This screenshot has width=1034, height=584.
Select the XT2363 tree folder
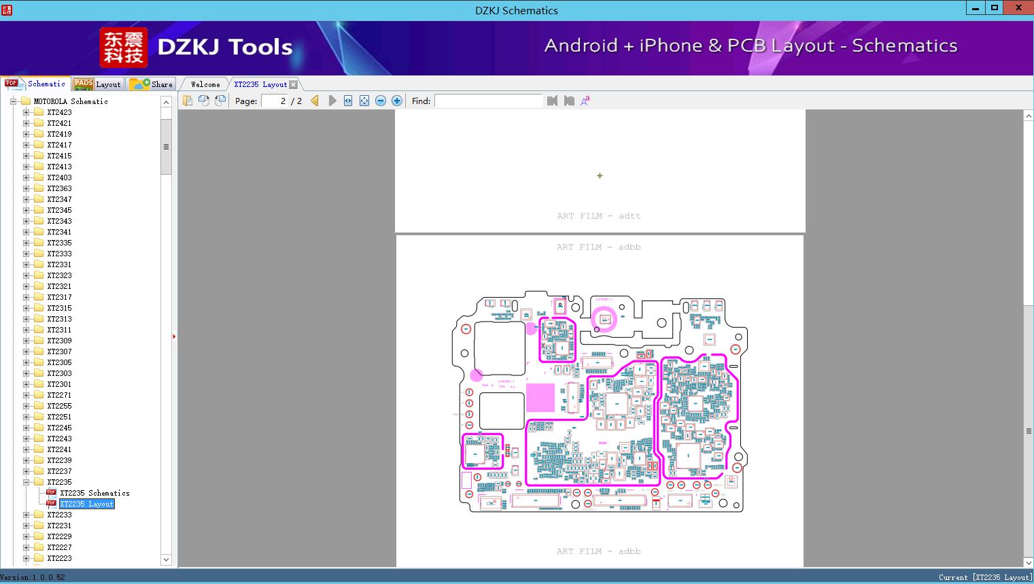coord(59,188)
